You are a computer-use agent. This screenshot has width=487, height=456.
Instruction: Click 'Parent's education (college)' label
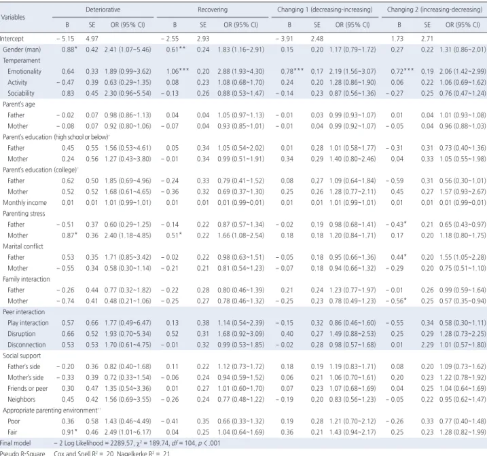tap(40, 170)
